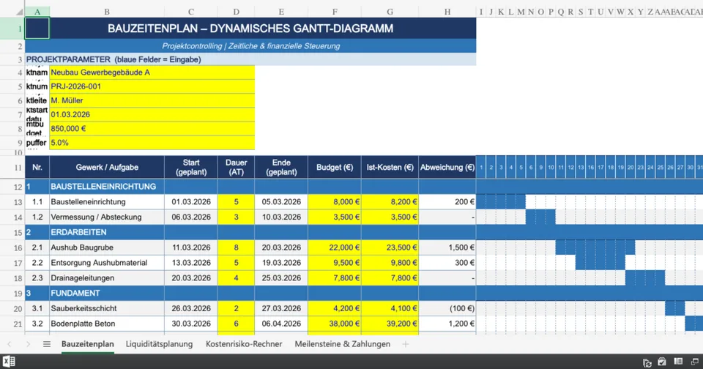Add a new sheet with plus icon

tap(405, 344)
